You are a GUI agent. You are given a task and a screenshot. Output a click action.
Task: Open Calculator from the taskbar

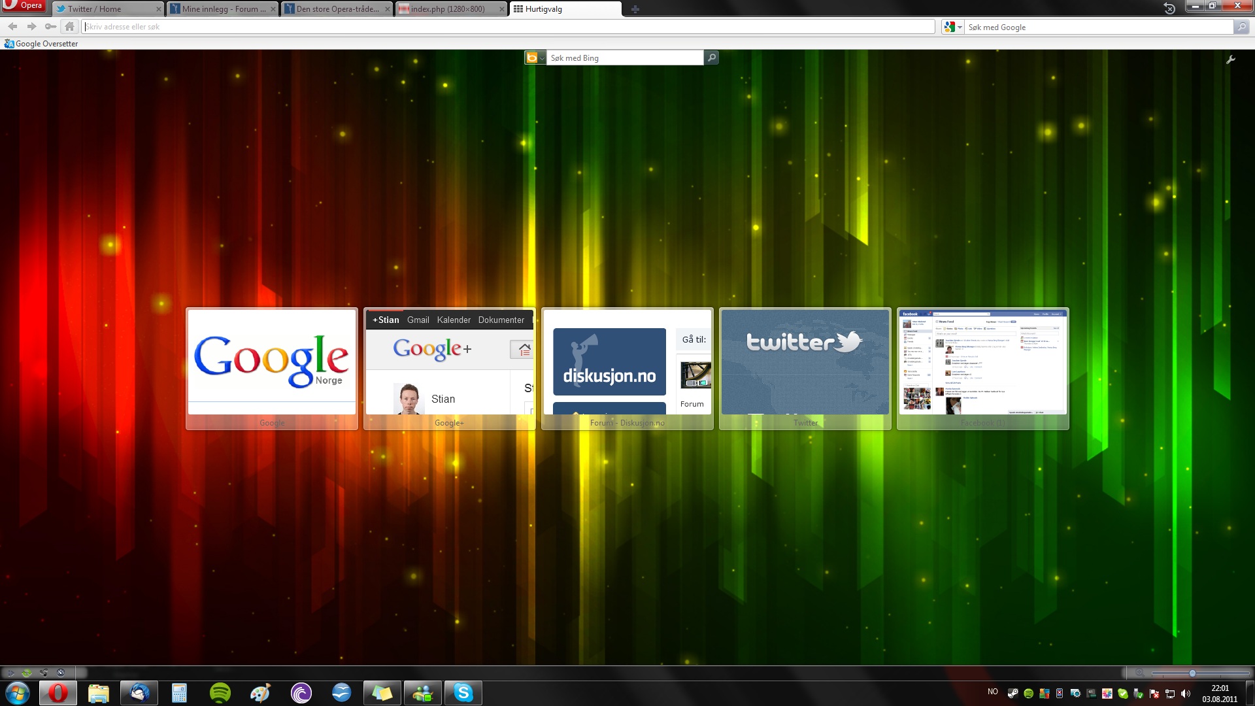click(x=180, y=693)
